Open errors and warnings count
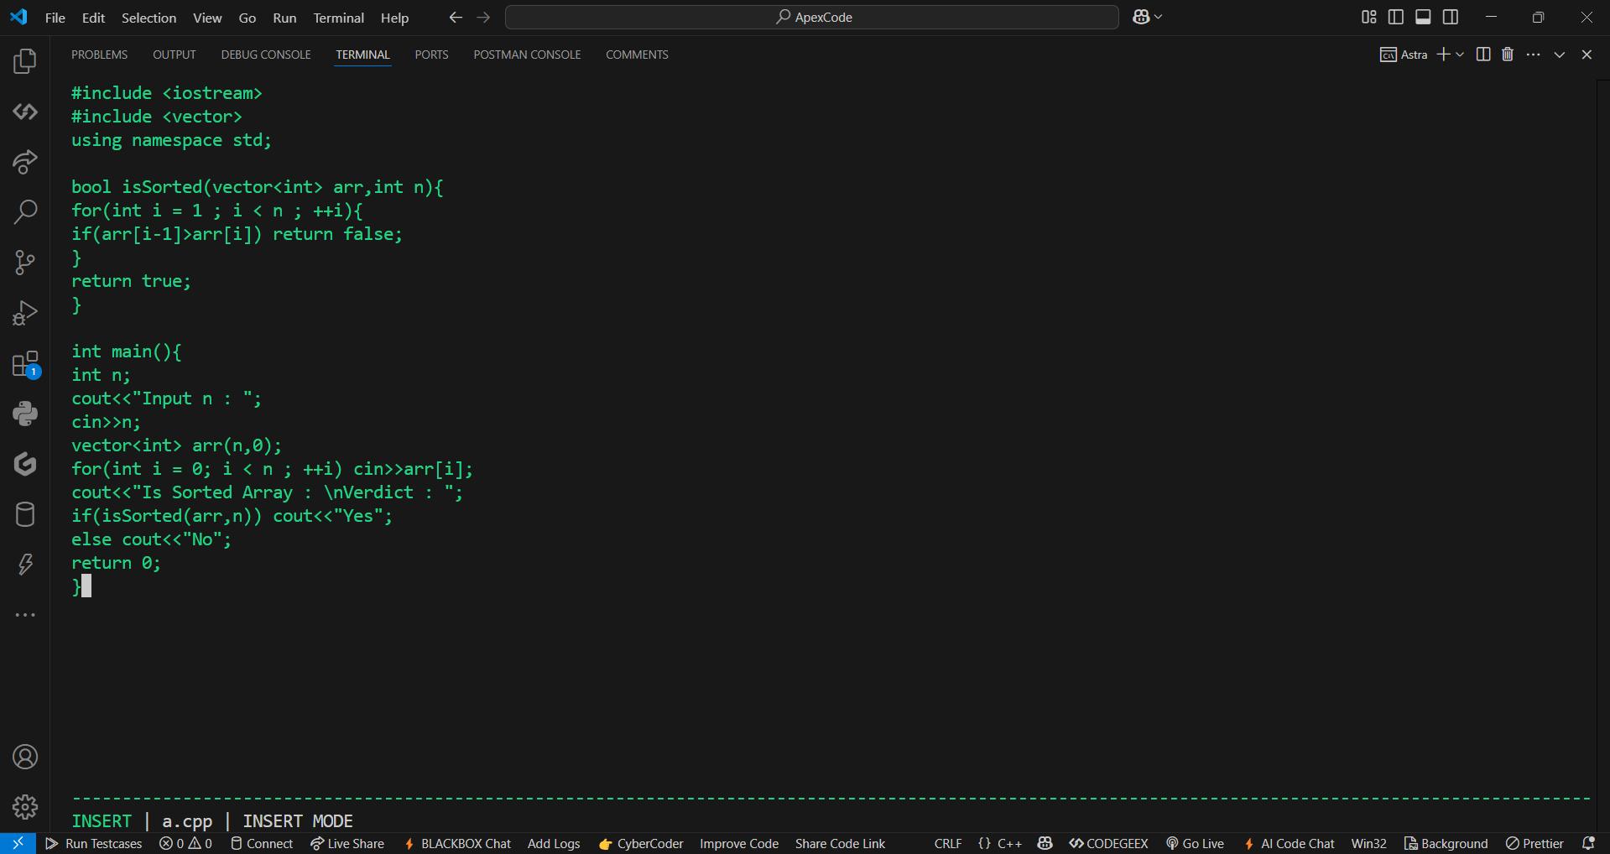 click(x=185, y=843)
